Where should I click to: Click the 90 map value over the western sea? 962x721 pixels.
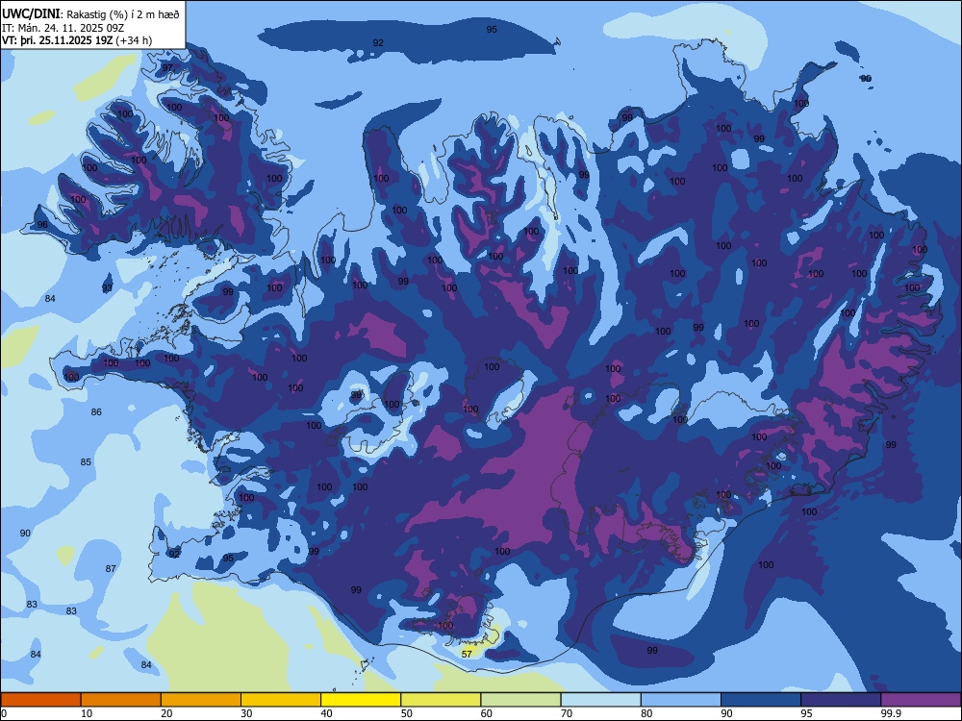pos(25,534)
